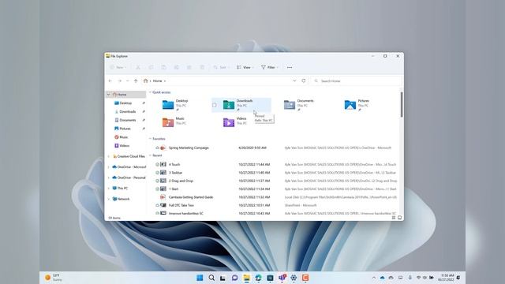Viewport: 505px width, 284px height.
Task: Select OneDrive - Personal in sidebar
Action: click(x=129, y=177)
